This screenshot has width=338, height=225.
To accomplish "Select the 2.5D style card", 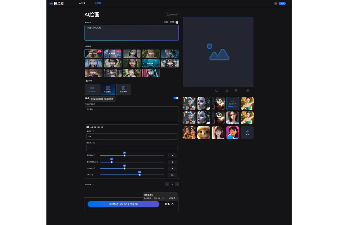I will coord(170,53).
